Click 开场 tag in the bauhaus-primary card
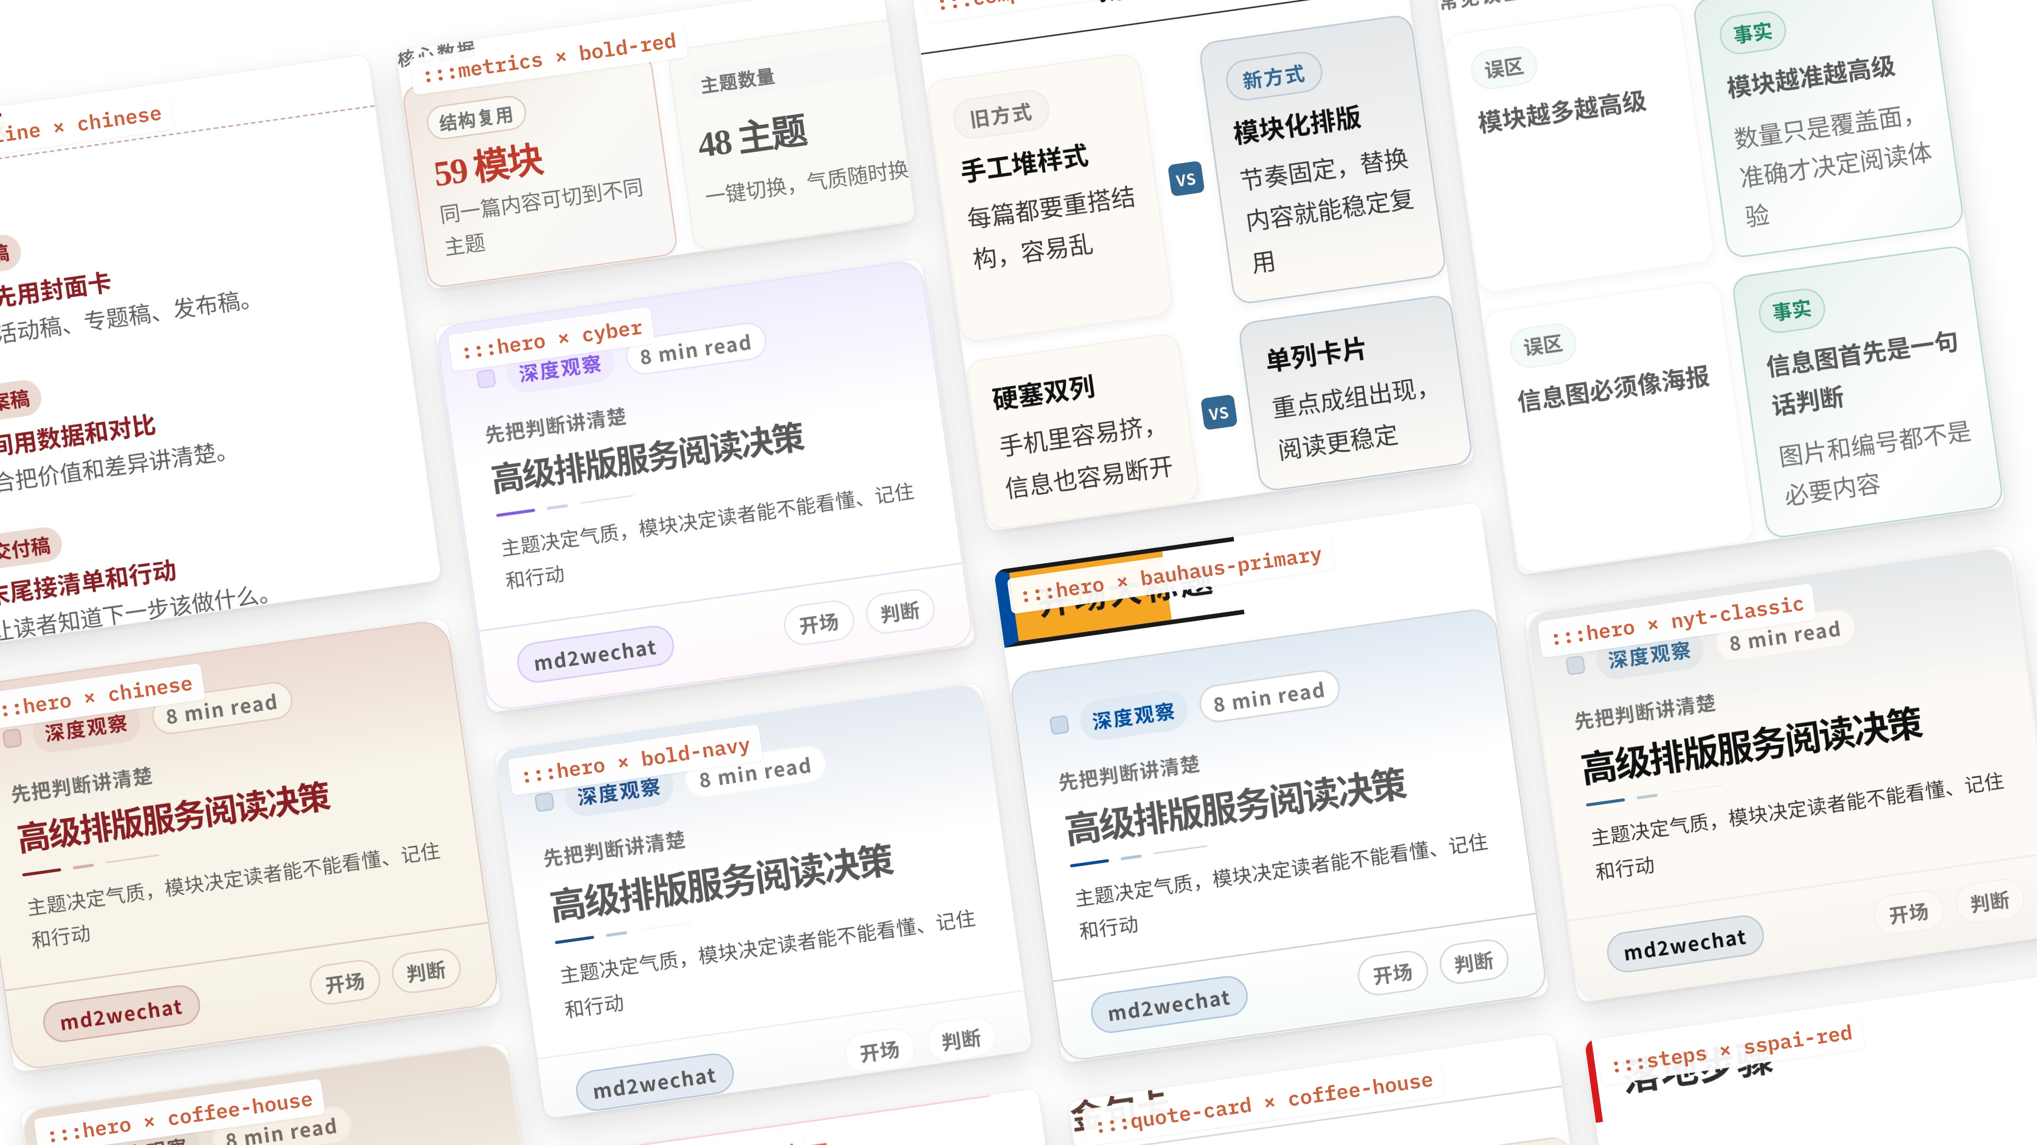Image resolution: width=2037 pixels, height=1145 pixels. point(1392,974)
